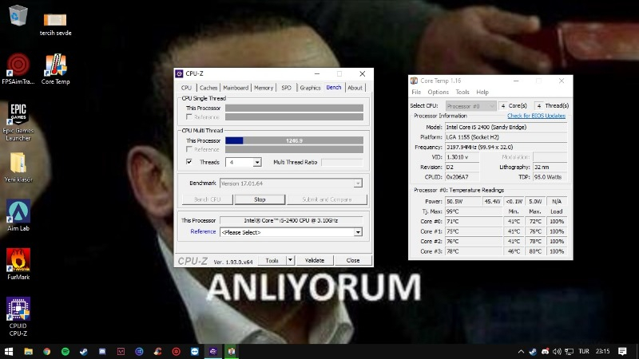Click the Steam icon in the system tray
This screenshot has width=639, height=359.
coord(533,351)
